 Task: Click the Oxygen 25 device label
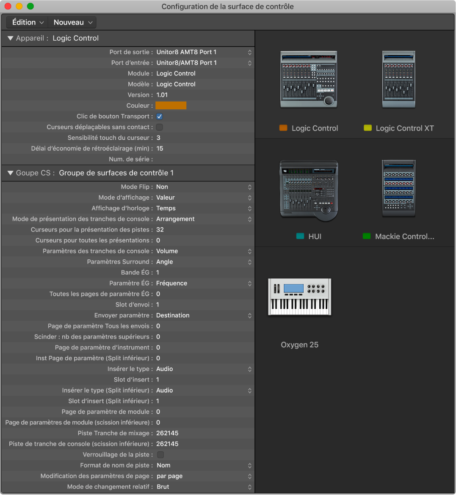pos(299,345)
